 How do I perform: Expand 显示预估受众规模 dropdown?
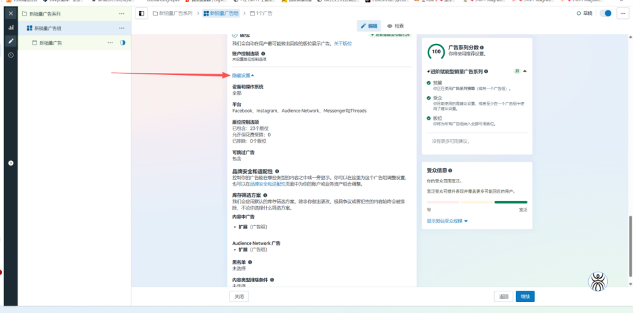tap(447, 221)
